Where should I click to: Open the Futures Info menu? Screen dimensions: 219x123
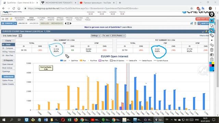(41, 19)
